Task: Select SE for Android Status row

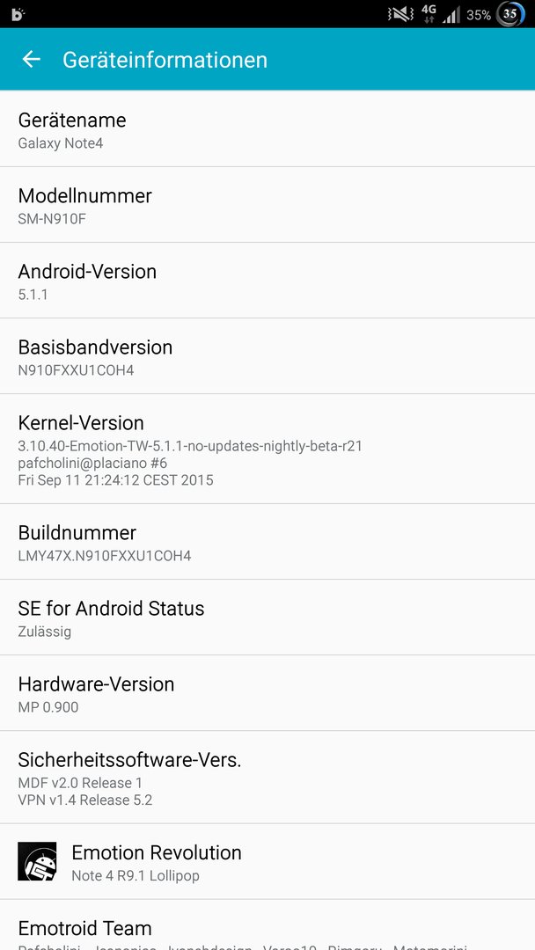Action: 267,617
